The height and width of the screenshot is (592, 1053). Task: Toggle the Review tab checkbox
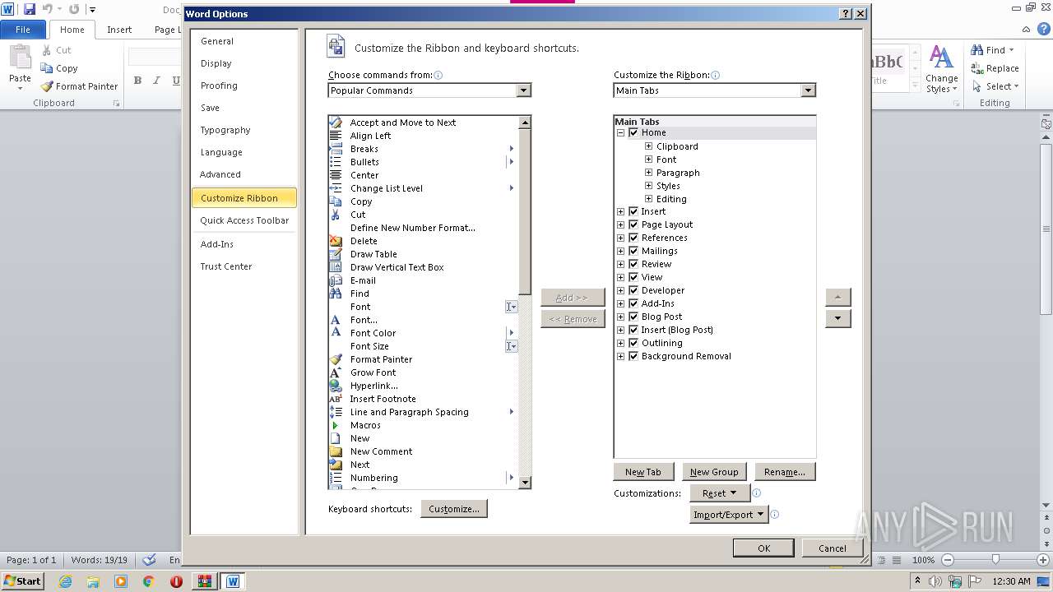[x=633, y=264]
